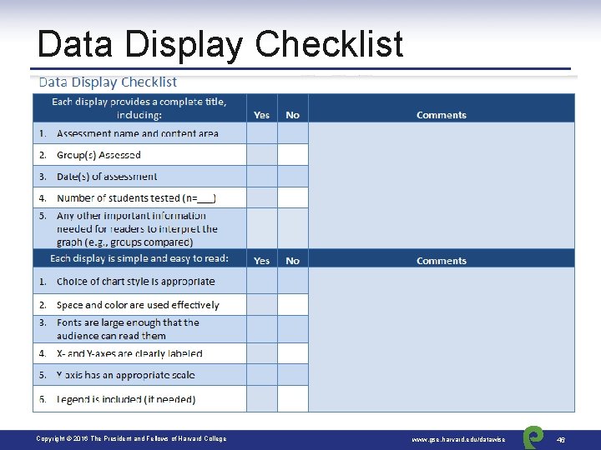Check Yes for Date(s) of assessment
601x450 pixels.
pyautogui.click(x=262, y=177)
